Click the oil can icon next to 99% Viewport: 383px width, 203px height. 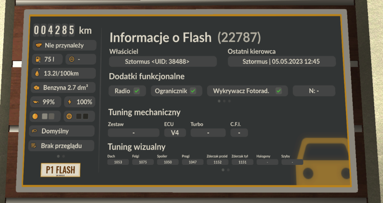(x=36, y=102)
